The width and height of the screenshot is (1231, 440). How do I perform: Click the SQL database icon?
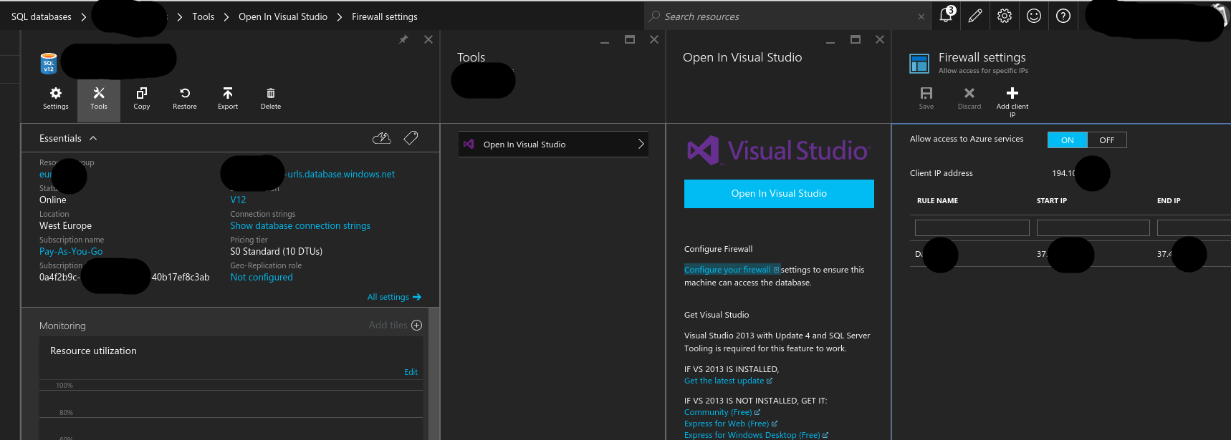point(49,63)
